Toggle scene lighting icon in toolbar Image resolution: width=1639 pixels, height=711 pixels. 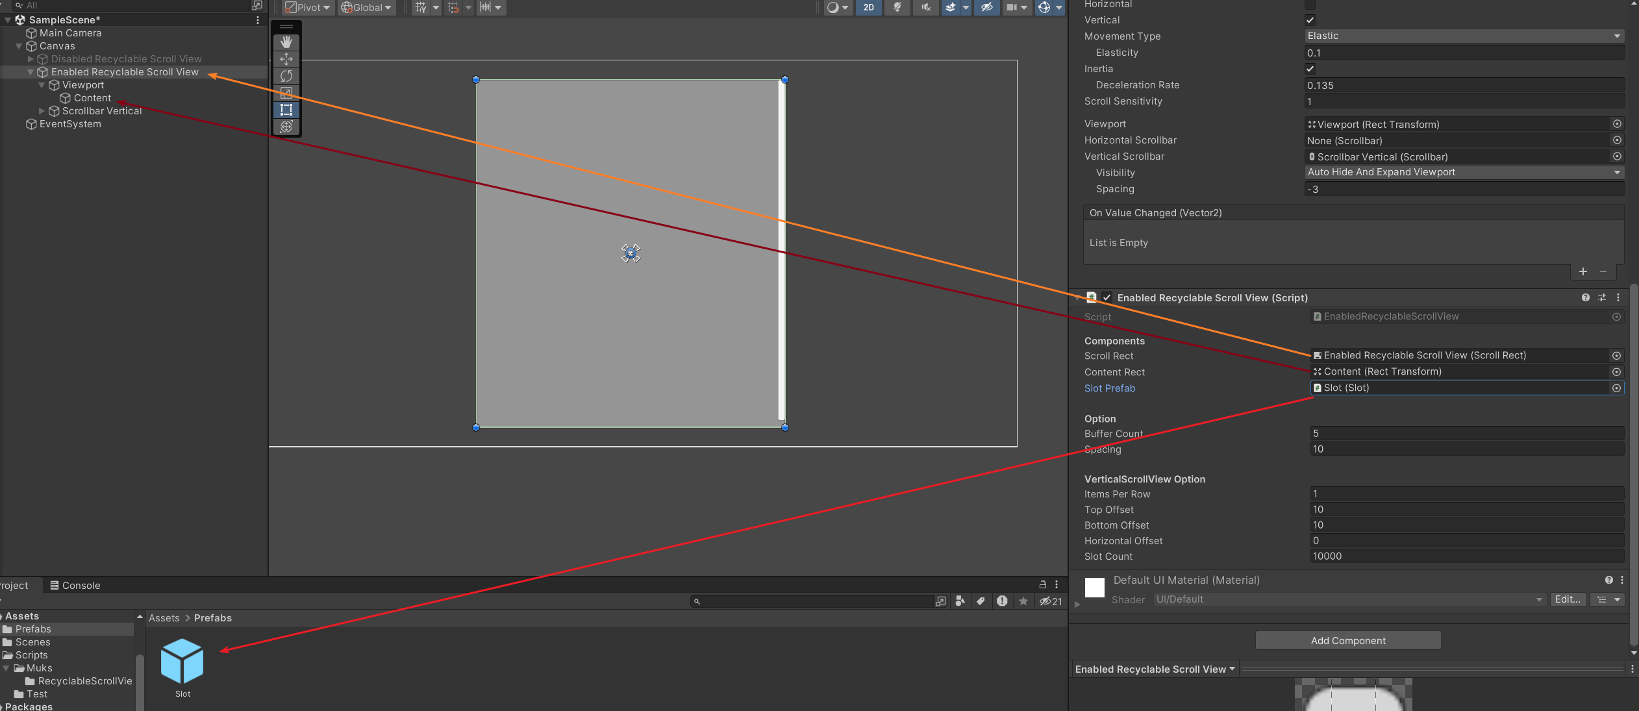click(x=897, y=7)
